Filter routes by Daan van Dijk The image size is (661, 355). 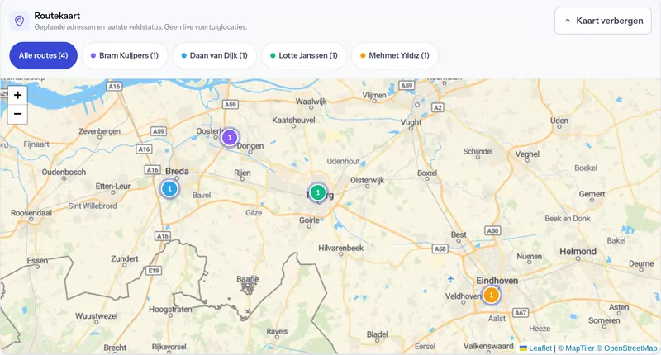215,55
